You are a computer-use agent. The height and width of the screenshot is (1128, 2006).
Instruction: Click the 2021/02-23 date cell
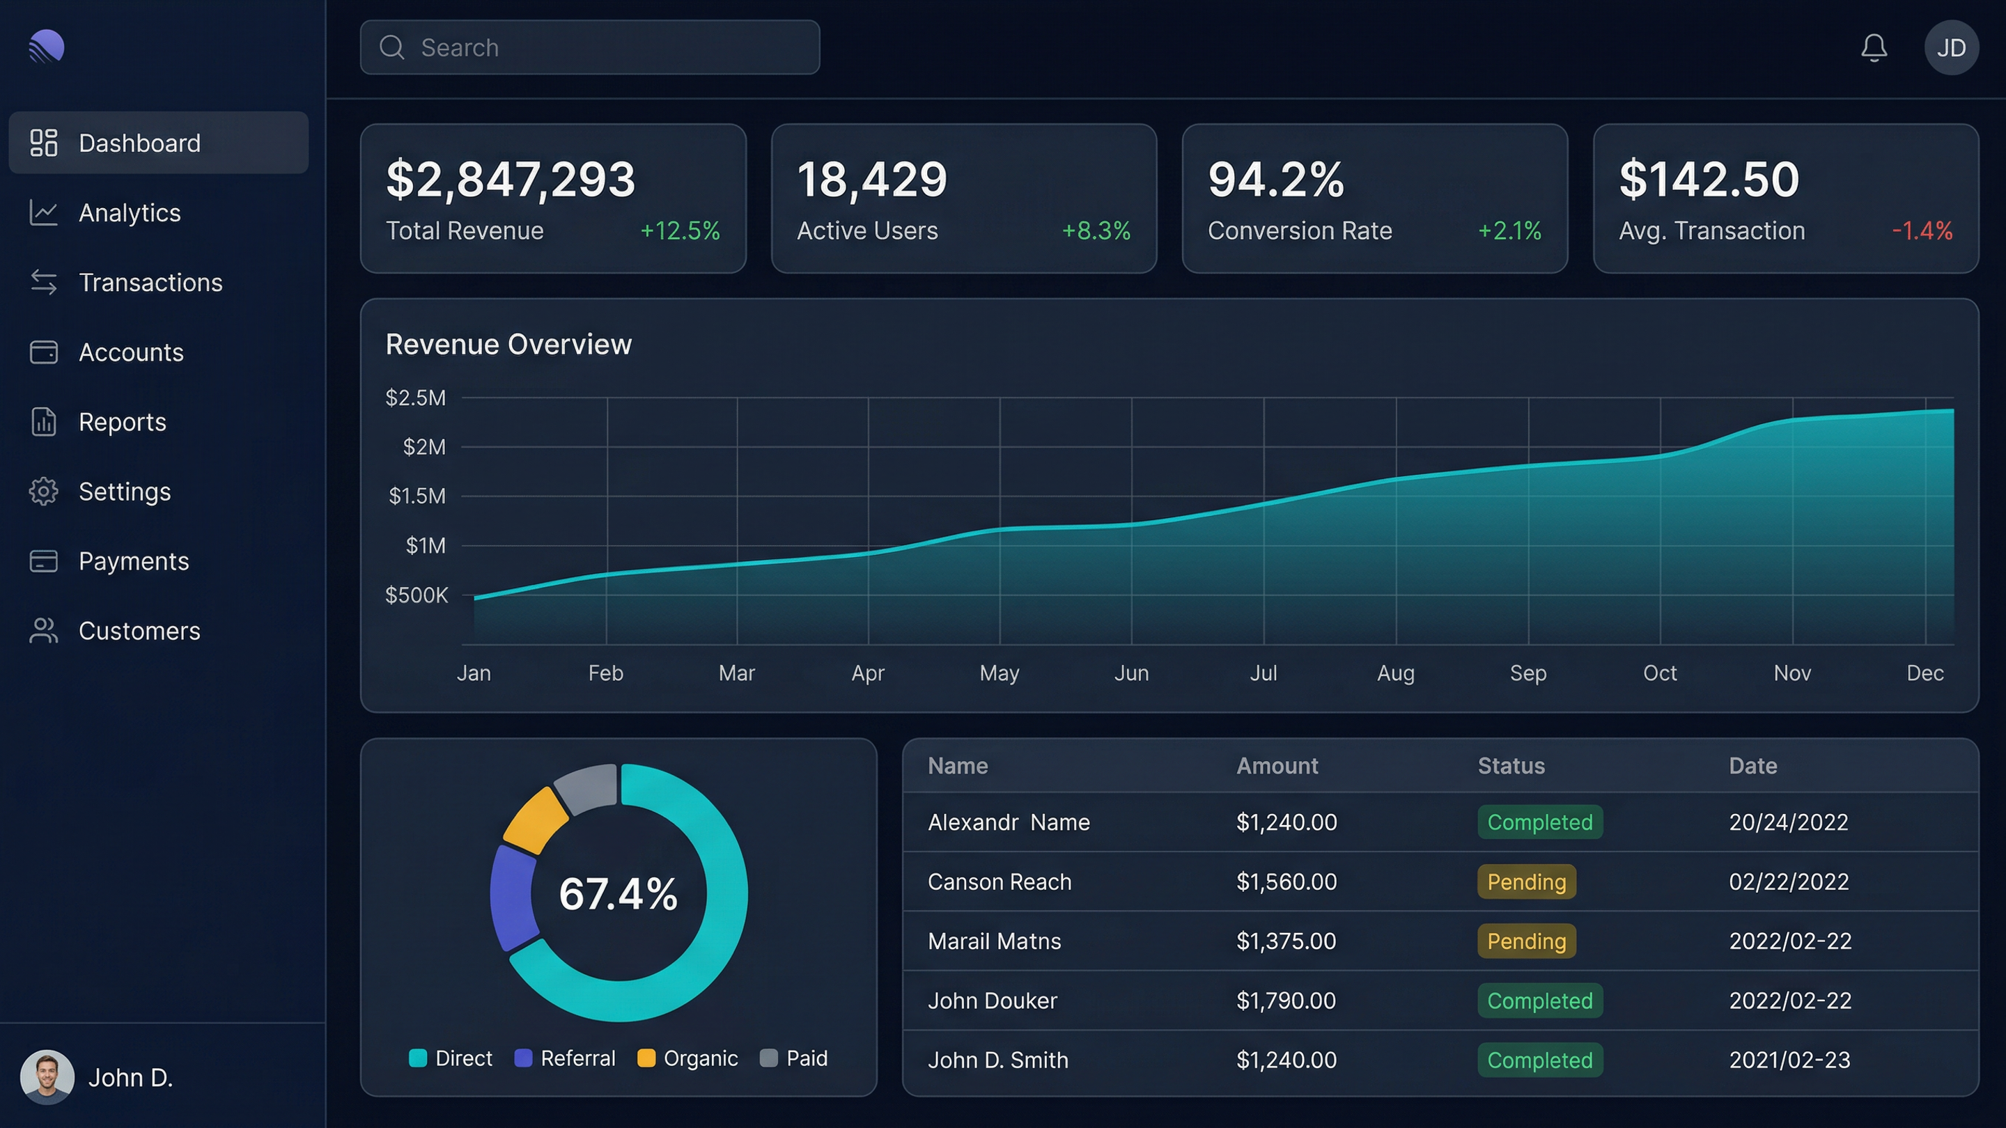1789,1060
